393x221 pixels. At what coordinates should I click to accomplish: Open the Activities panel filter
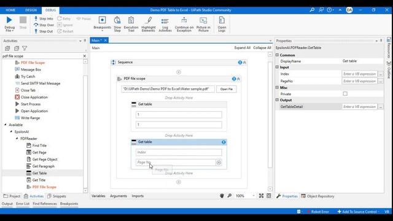click(25, 48)
